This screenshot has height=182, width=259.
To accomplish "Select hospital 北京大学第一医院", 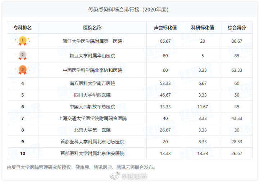I will click(92, 130).
